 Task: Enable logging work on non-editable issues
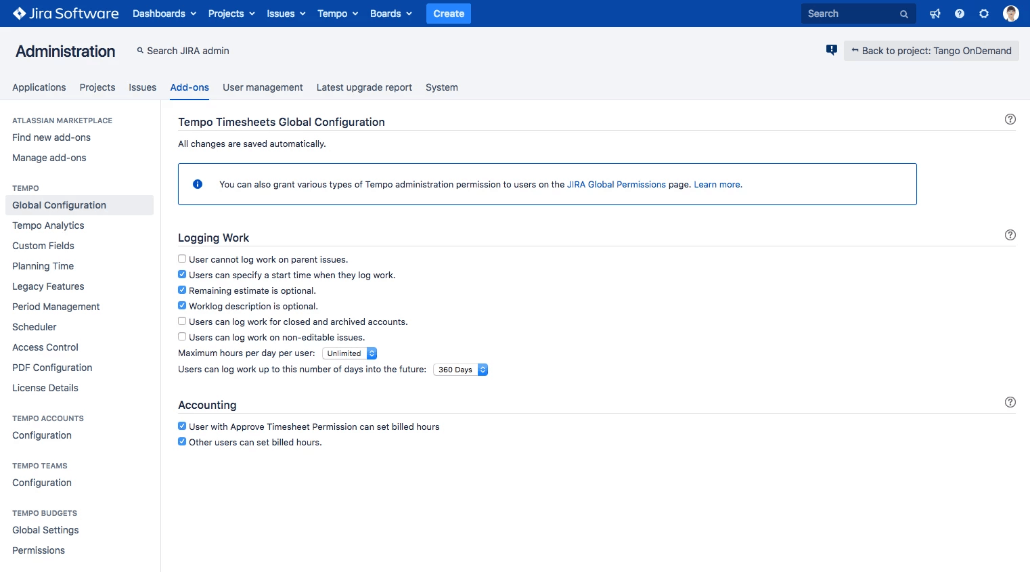point(181,336)
